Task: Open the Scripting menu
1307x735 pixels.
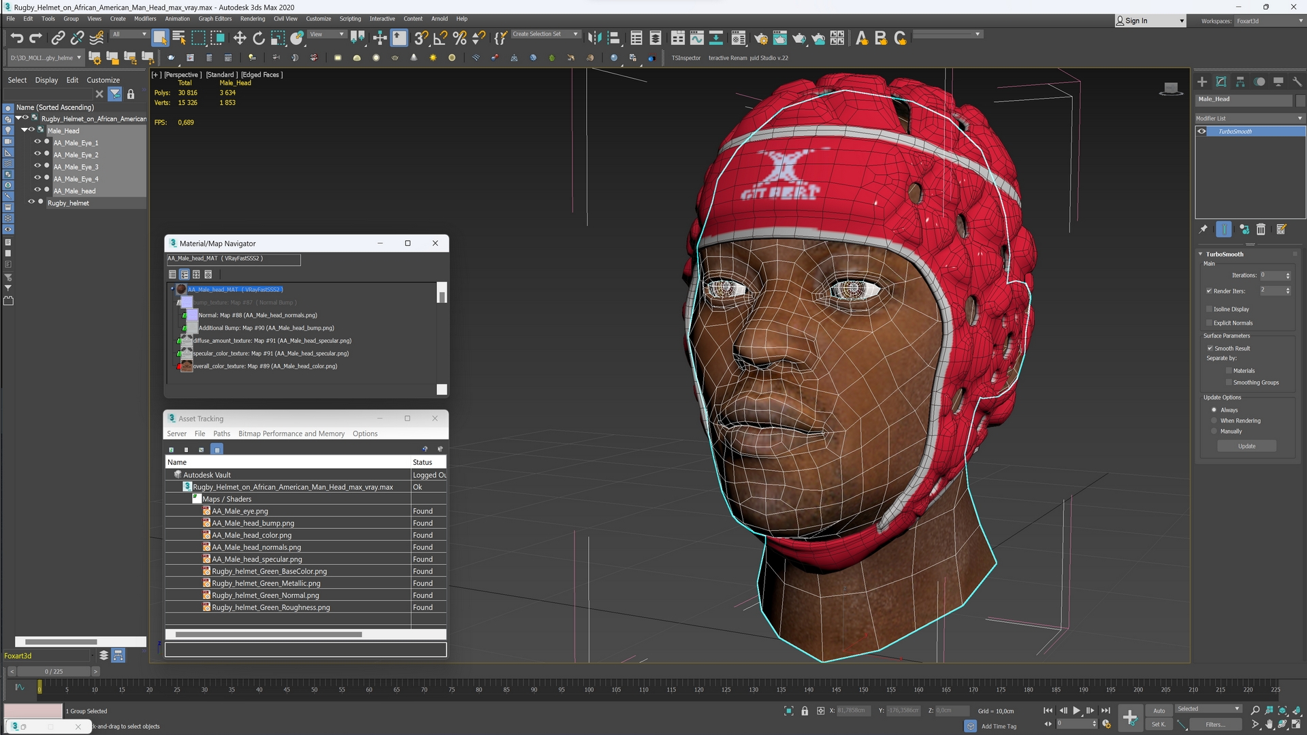Action: pos(350,19)
